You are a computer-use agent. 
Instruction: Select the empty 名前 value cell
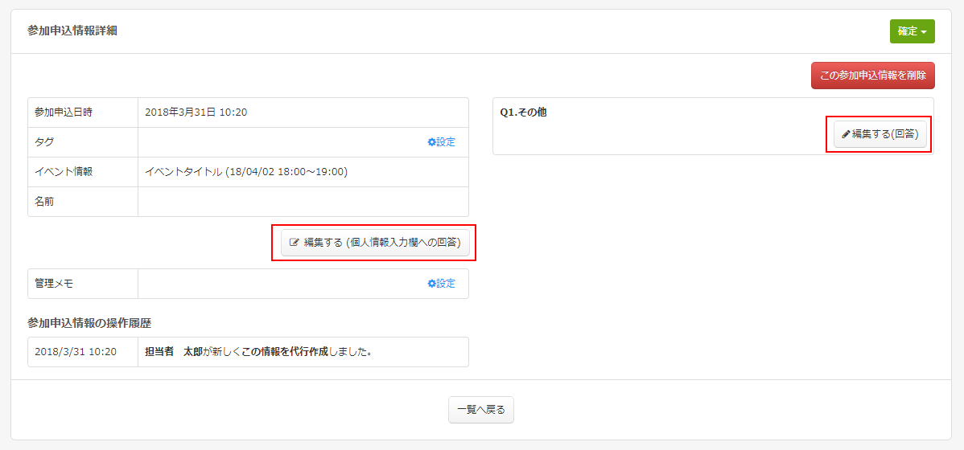[303, 202]
